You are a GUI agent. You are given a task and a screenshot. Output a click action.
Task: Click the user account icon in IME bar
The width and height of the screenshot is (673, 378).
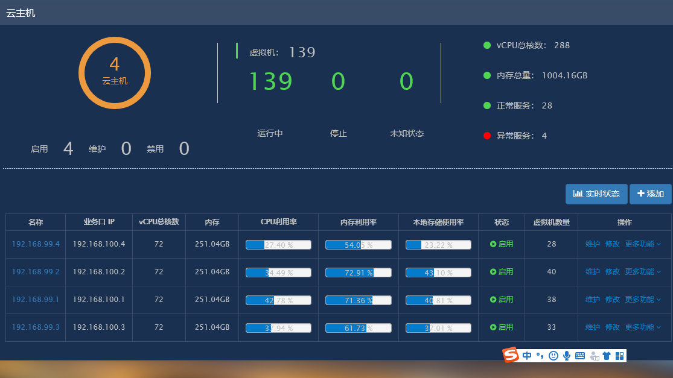(x=594, y=356)
